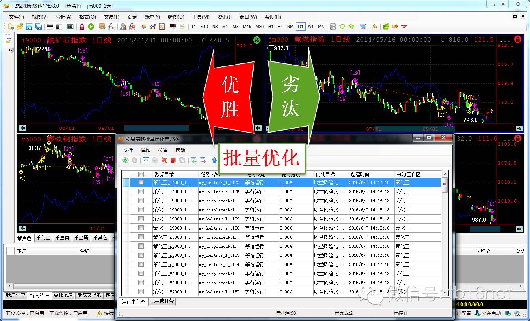
Task: Click the save-all double floppy icon
Action: pos(38,27)
